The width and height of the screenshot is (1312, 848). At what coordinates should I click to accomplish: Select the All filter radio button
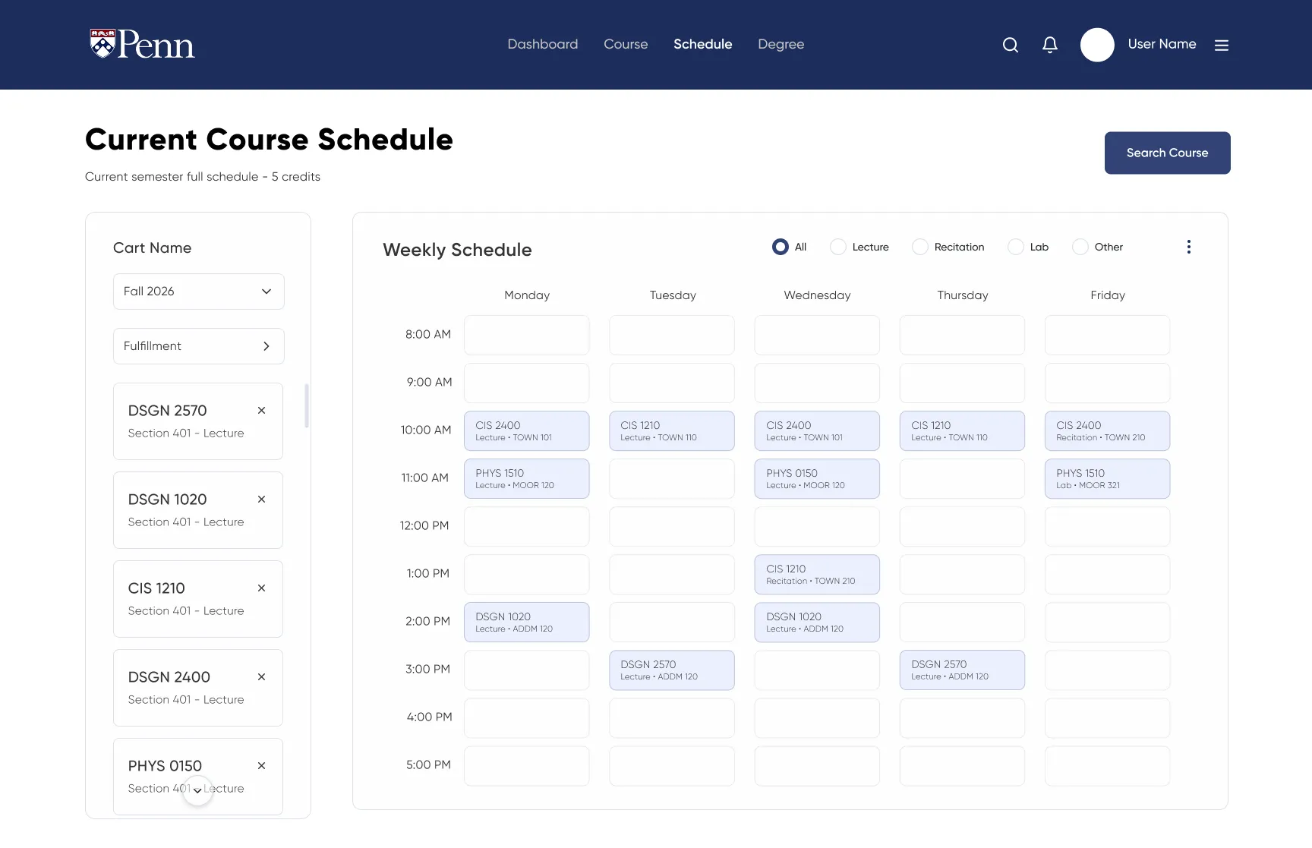click(x=780, y=247)
